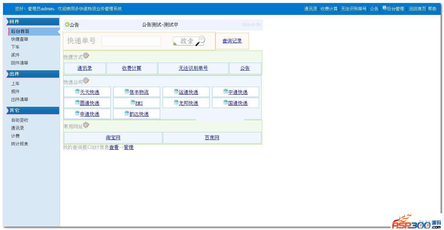Open the 国通快递 company link
444x230 pixels.
click(x=238, y=103)
